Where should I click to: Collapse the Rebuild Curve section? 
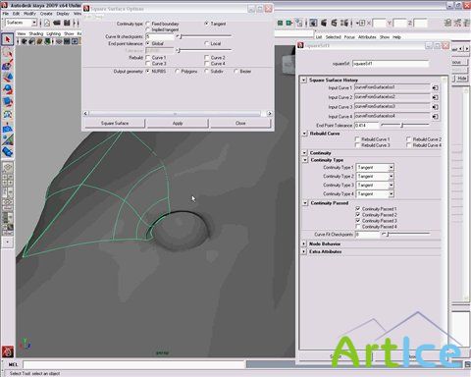click(304, 134)
